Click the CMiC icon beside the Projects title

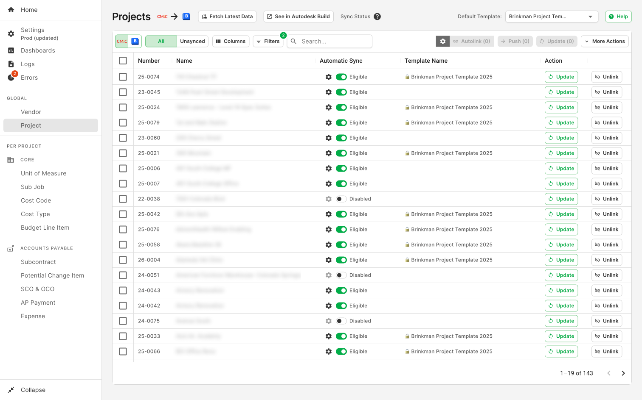(x=162, y=17)
